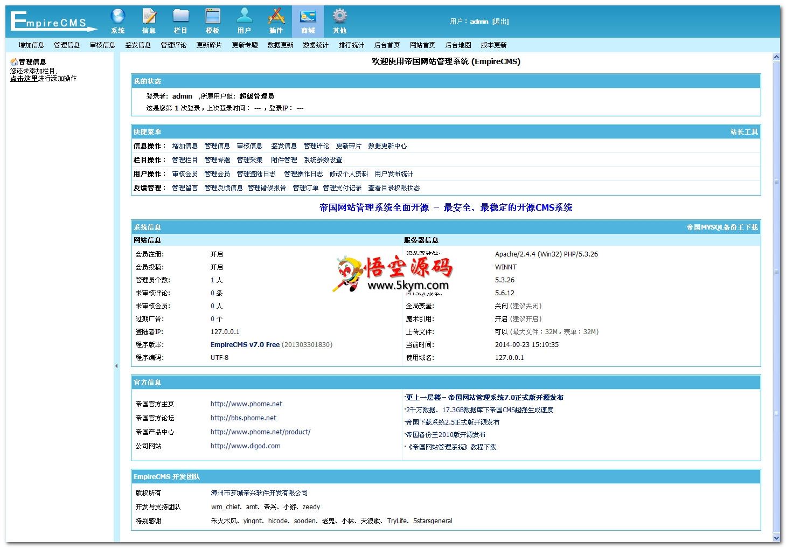Open the http://bbs.phome.net link
This screenshot has width=786, height=548.
[x=244, y=418]
